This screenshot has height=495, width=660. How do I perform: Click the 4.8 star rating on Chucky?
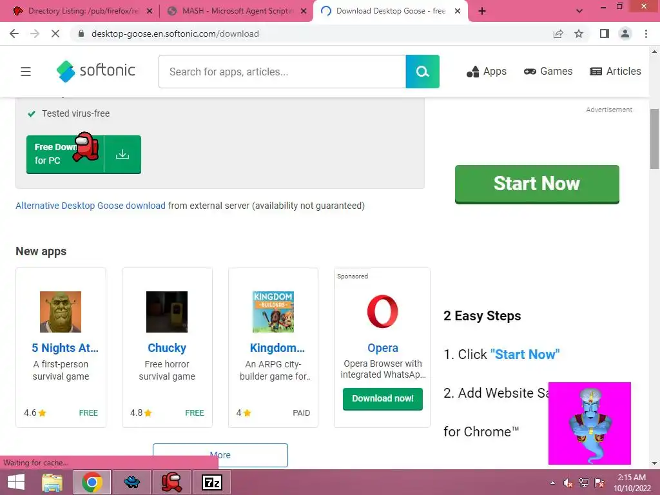(141, 413)
